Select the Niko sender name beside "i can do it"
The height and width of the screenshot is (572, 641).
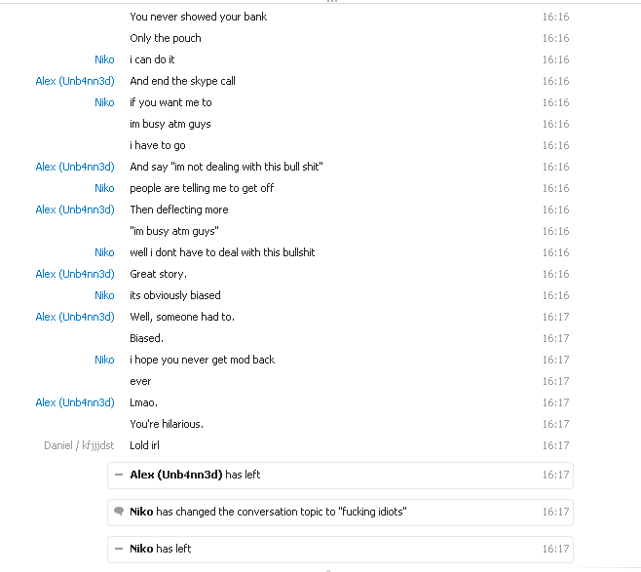click(104, 59)
